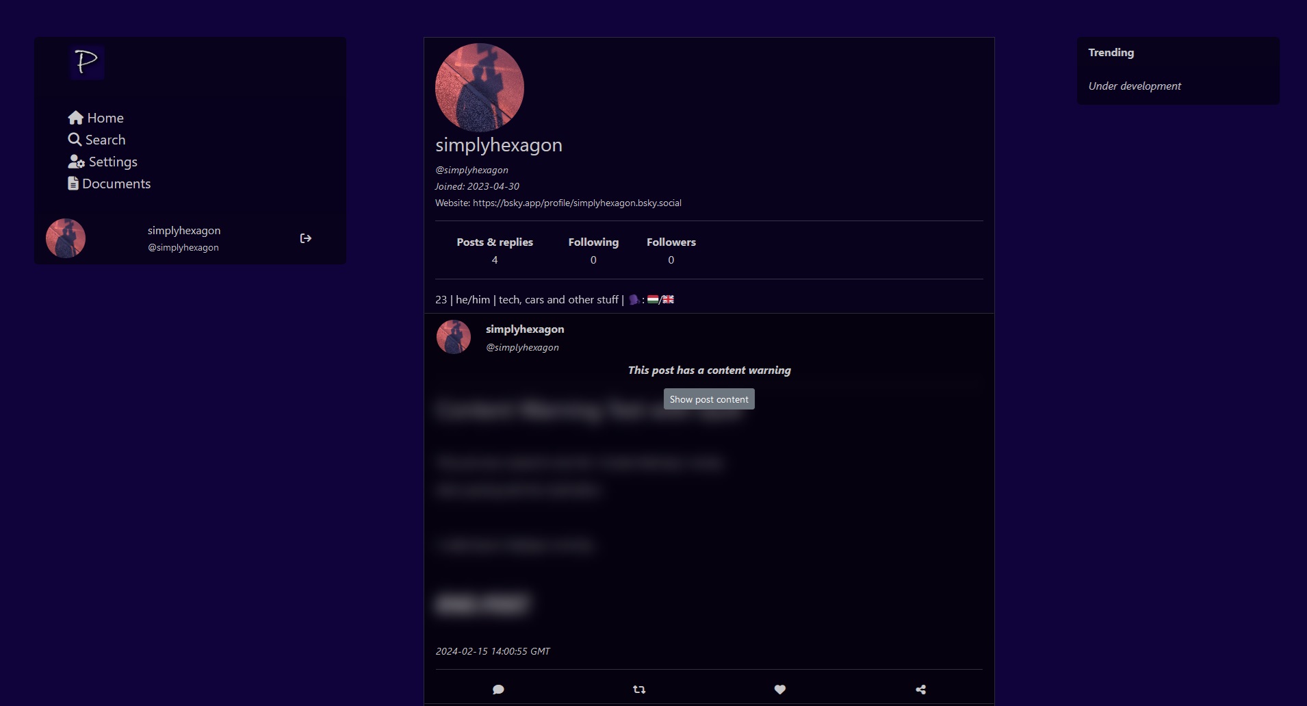Click the Settings user-gear icon
This screenshot has width=1307, height=706.
tap(76, 162)
